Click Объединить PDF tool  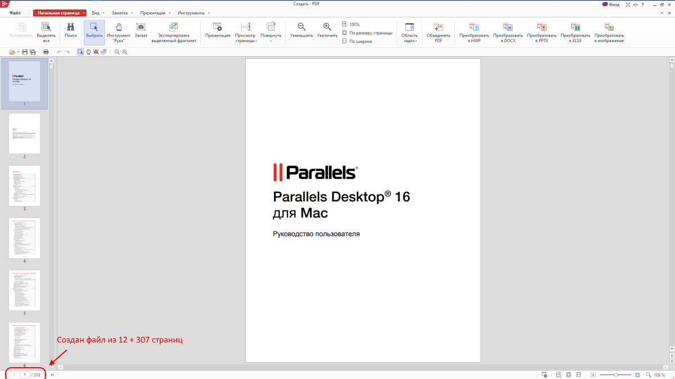pos(438,32)
